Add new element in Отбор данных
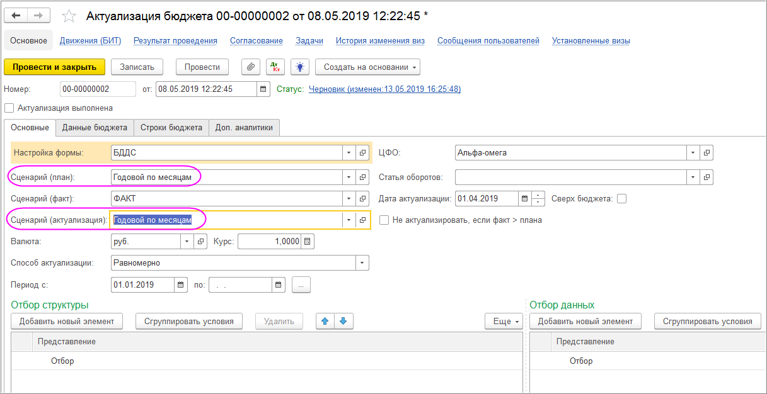The width and height of the screenshot is (767, 394). click(585, 322)
